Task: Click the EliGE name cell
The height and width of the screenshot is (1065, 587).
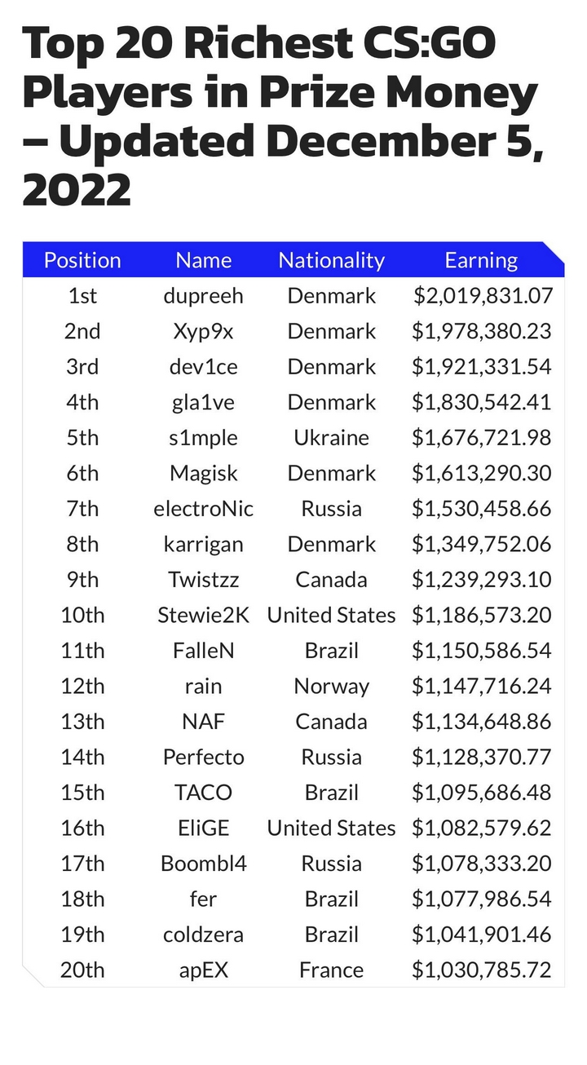Action: click(x=203, y=828)
